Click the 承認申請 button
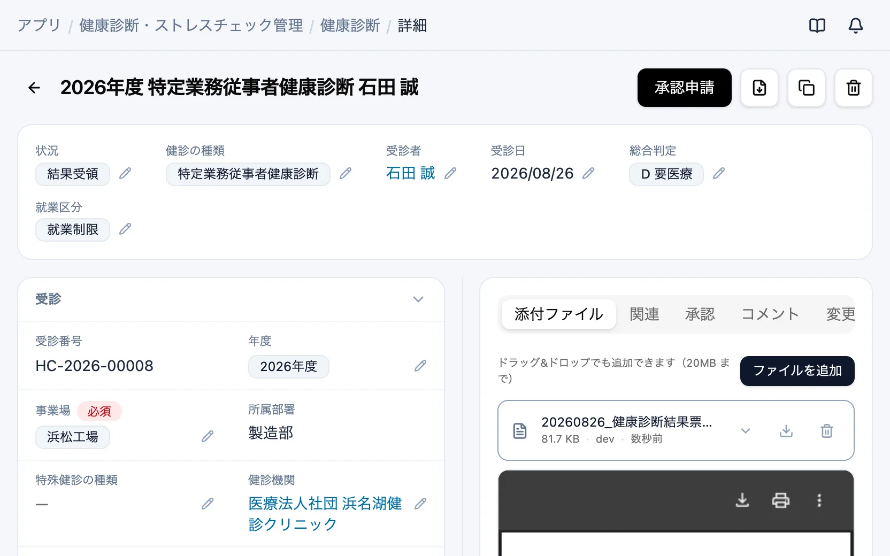The width and height of the screenshot is (890, 556). tap(685, 88)
